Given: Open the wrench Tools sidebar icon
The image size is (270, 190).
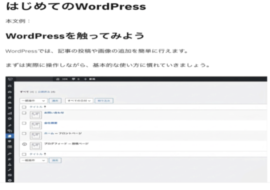Looking at the screenshot, I should 10,170.
